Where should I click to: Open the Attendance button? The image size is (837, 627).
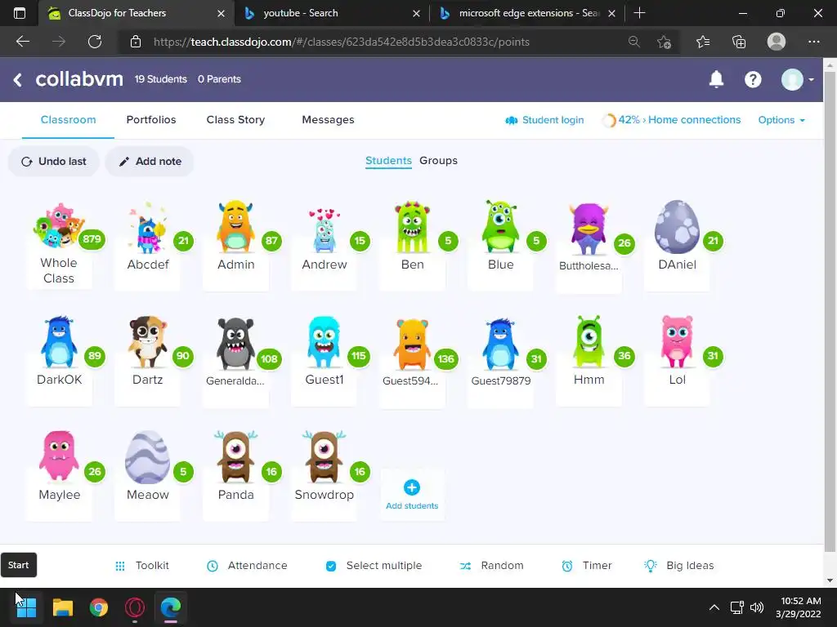click(x=247, y=566)
